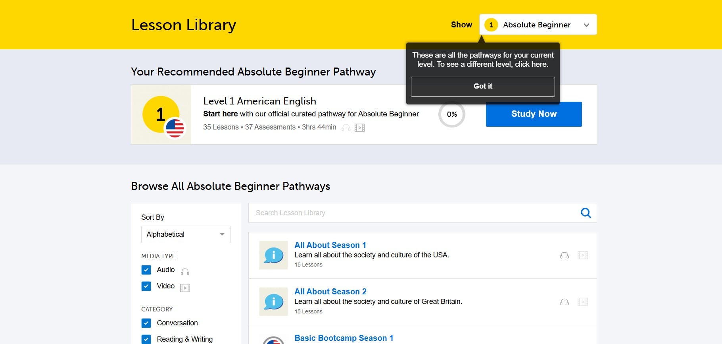Expand the Sort By Alphabetical dropdown
Image resolution: width=722 pixels, height=344 pixels.
[x=186, y=234]
